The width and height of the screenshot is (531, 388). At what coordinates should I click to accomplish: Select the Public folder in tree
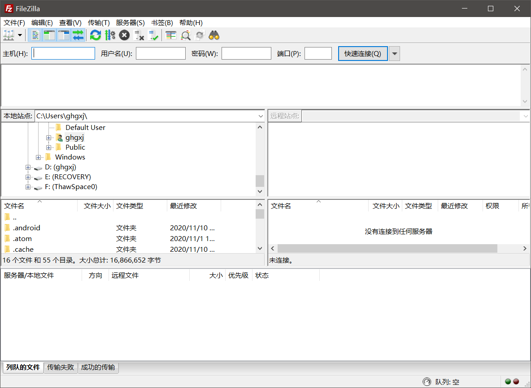(x=75, y=147)
